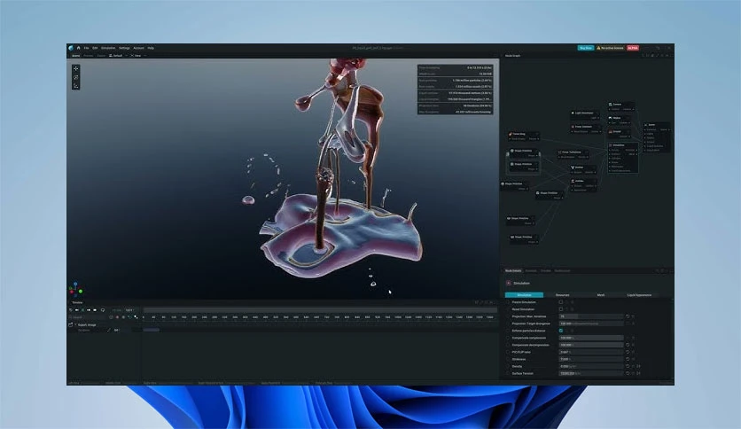Click the green play button in timeline
Screen dimensions: 741x429
click(x=82, y=310)
